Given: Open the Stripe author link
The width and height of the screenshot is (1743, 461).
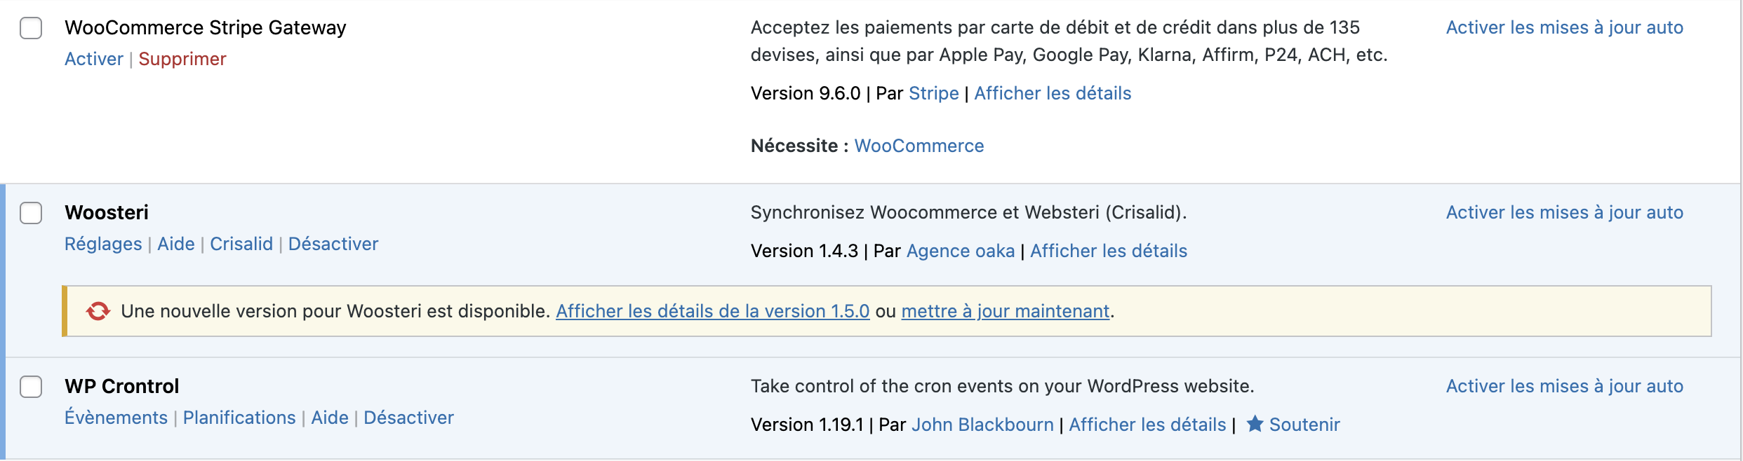Looking at the screenshot, I should [x=933, y=93].
